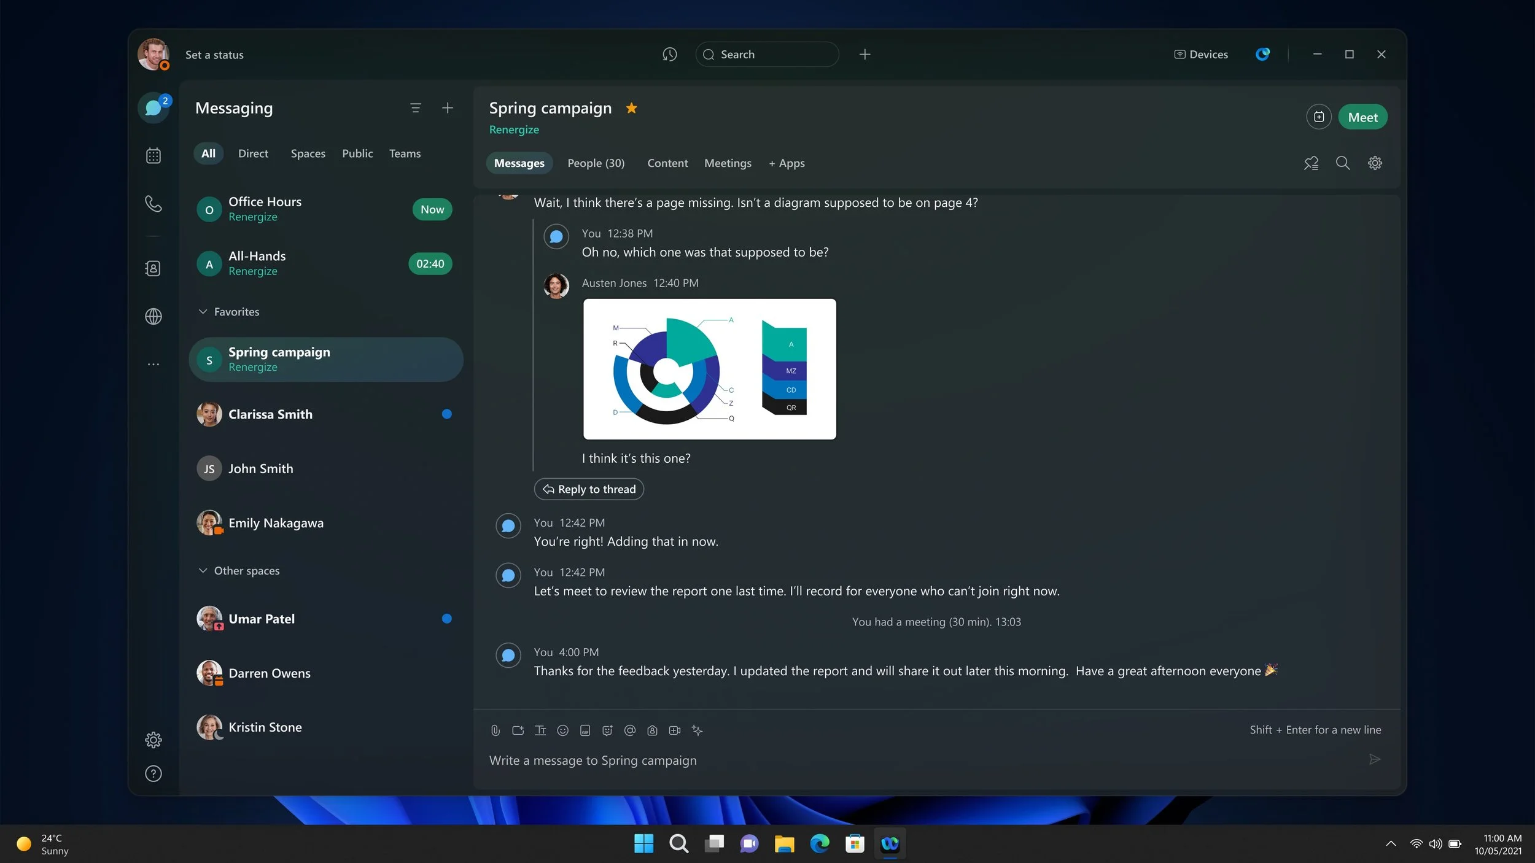Open the Calling panel in the sidebar
The height and width of the screenshot is (863, 1535).
153,204
